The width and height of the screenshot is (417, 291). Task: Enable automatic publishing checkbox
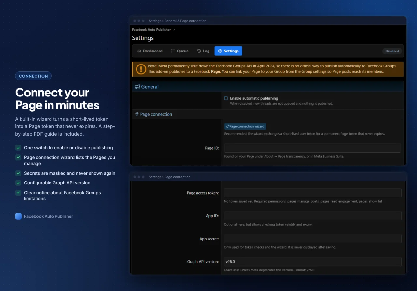pyautogui.click(x=226, y=98)
